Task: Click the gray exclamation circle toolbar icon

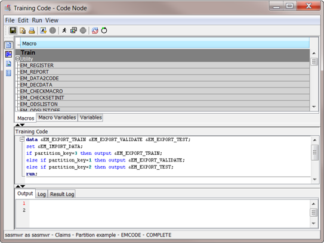Action: coord(53,30)
